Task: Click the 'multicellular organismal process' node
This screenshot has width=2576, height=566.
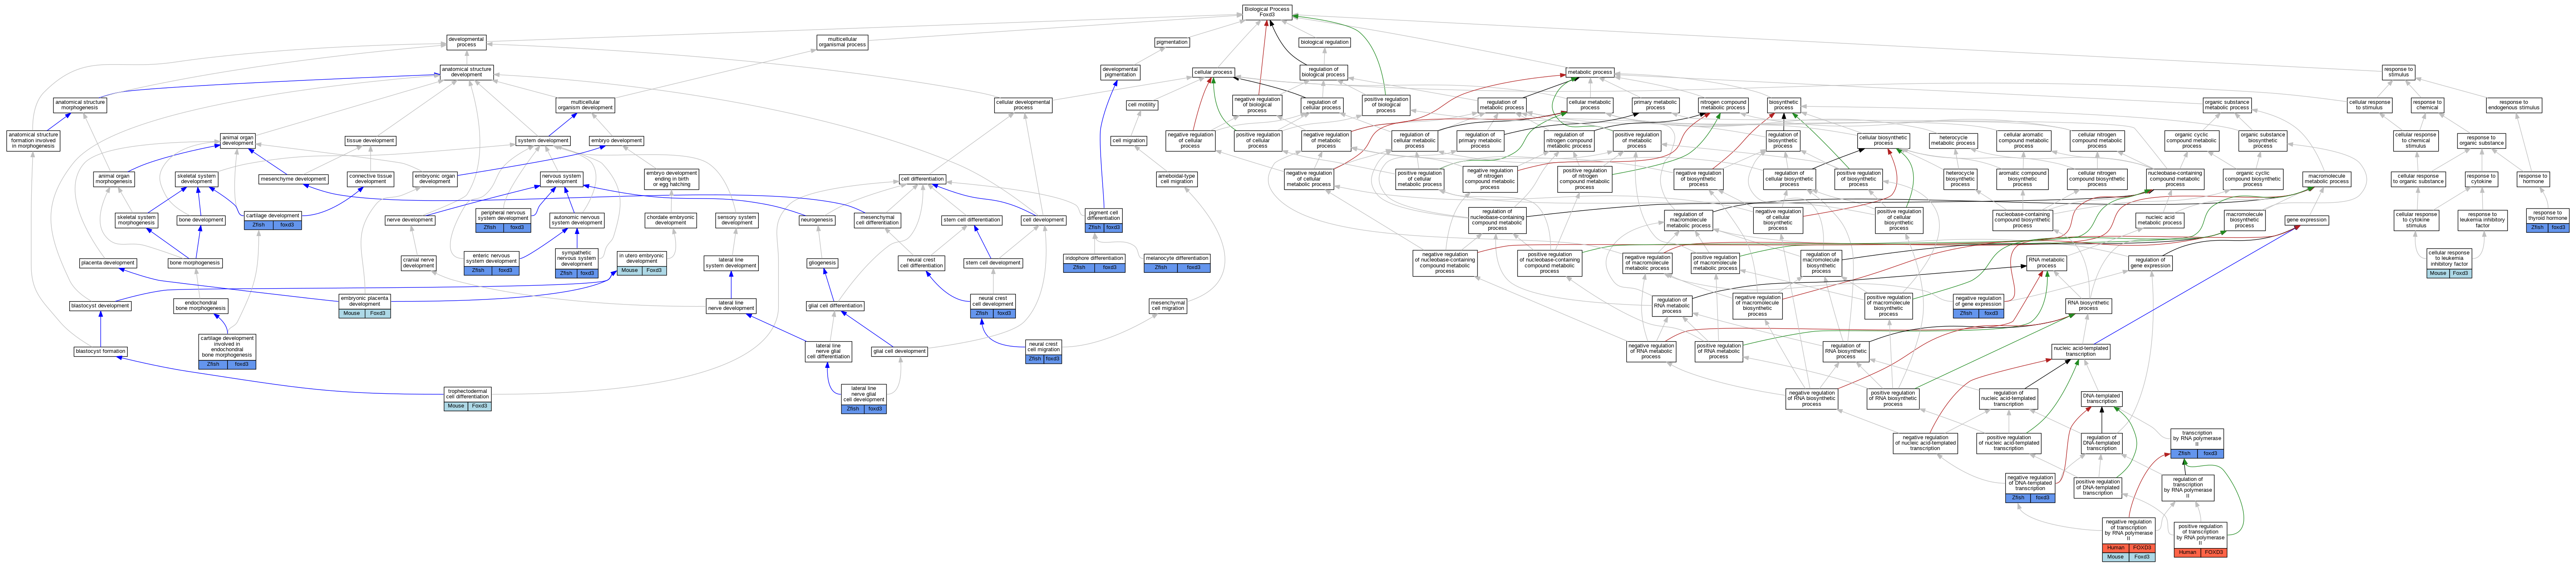Action: (842, 42)
